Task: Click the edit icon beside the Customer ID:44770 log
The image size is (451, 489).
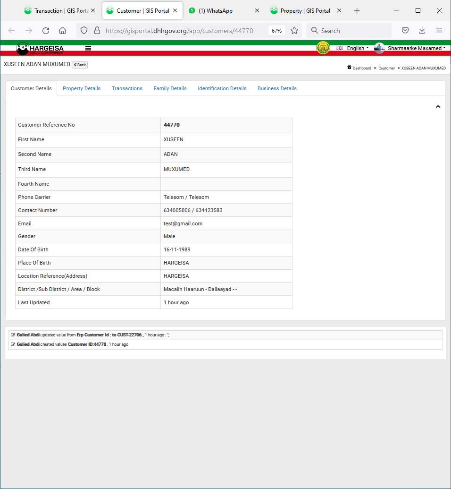Action: tap(13, 344)
